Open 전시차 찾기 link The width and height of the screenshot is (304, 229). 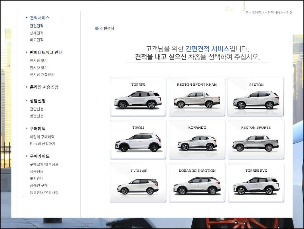pos(38,67)
